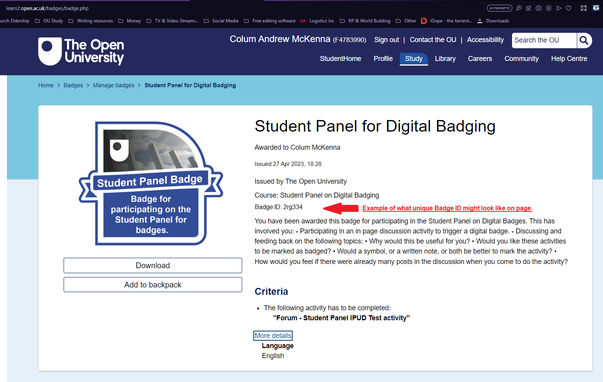Click the page heading "Student Panel for Digital Badging"
The image size is (603, 382).
[375, 126]
